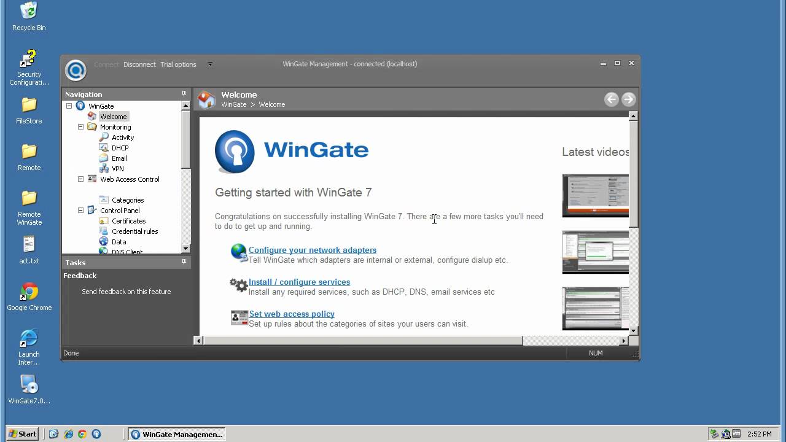This screenshot has height=442, width=786.
Task: Select Disconnect in the top toolbar
Action: coord(139,64)
